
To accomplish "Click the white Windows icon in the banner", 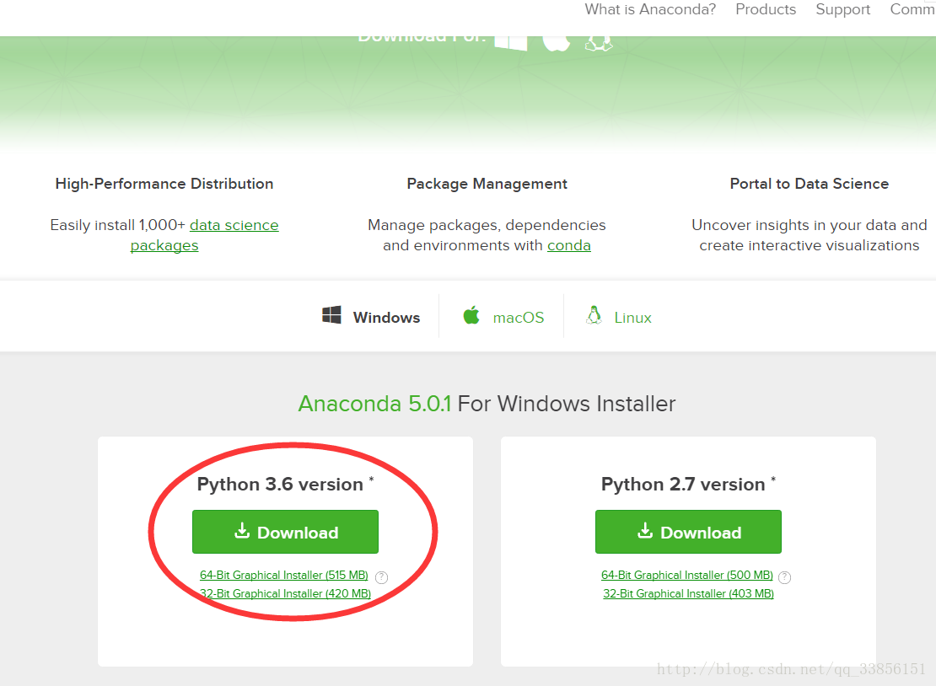I will click(x=510, y=44).
